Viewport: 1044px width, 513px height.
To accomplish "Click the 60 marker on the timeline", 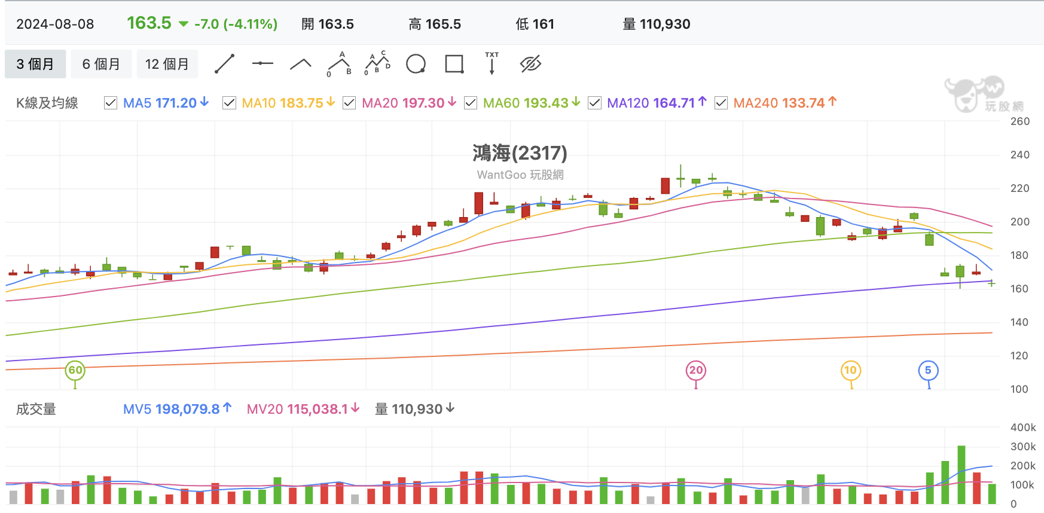I will (x=75, y=371).
